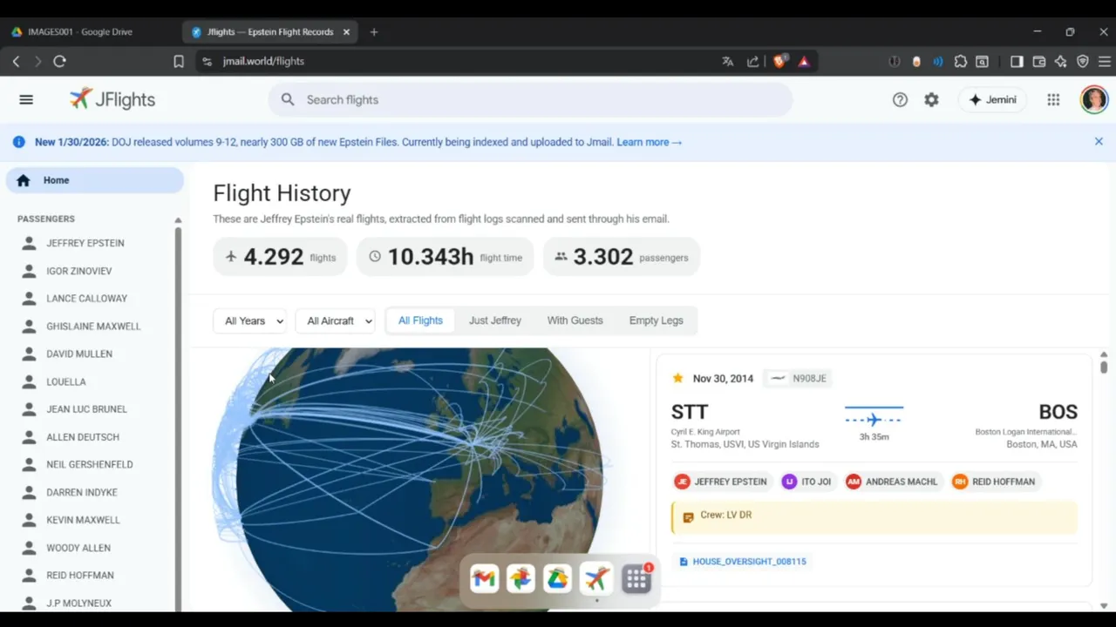Viewport: 1116px width, 627px height.
Task: Select passenger Jean Luc Brunel
Action: click(86, 408)
